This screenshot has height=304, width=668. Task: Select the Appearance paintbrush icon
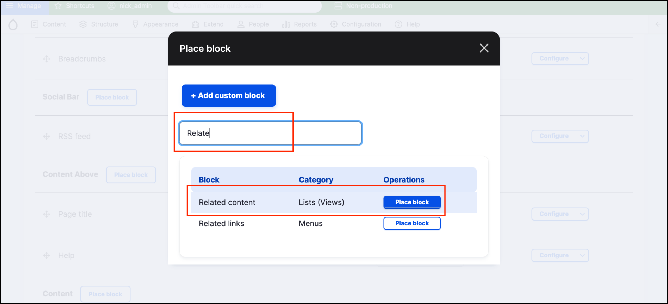click(135, 24)
